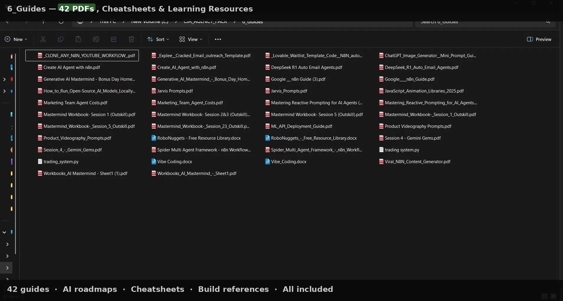563x301 pixels.
Task: Select file 'Google___n8n_Guide.pdf'
Action: pos(407,79)
